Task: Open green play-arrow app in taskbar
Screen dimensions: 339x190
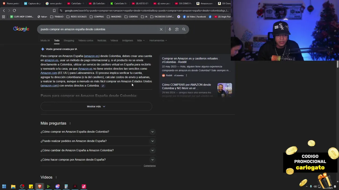Action: [48, 187]
